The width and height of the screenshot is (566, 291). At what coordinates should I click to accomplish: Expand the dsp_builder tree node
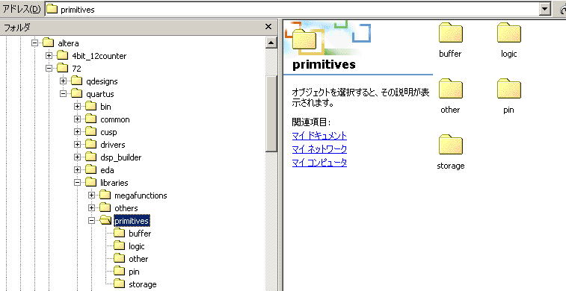tap(77, 157)
